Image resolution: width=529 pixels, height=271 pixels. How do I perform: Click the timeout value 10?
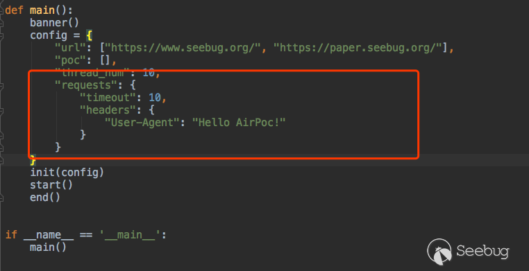pos(155,98)
